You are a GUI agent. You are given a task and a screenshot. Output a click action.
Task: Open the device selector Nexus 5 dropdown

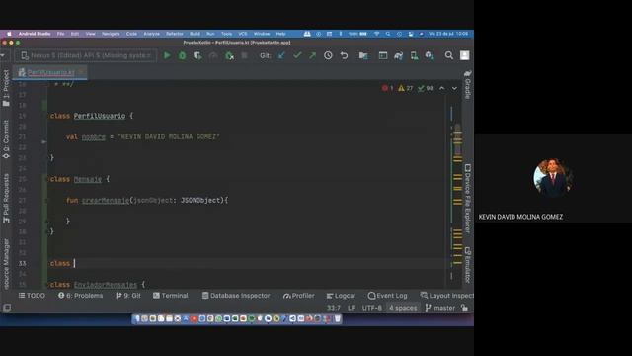[x=86, y=55]
